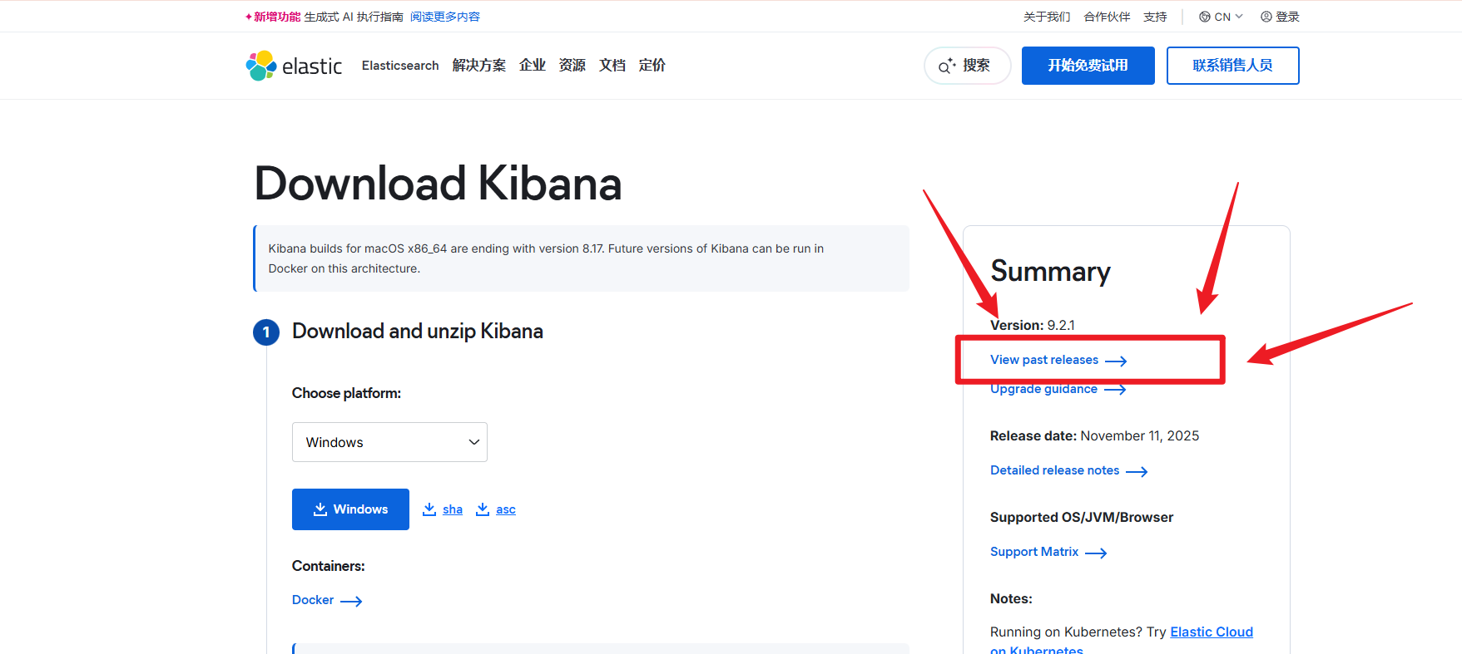Open the 企业 nav menu
Image resolution: width=1462 pixels, height=654 pixels.
[x=533, y=66]
